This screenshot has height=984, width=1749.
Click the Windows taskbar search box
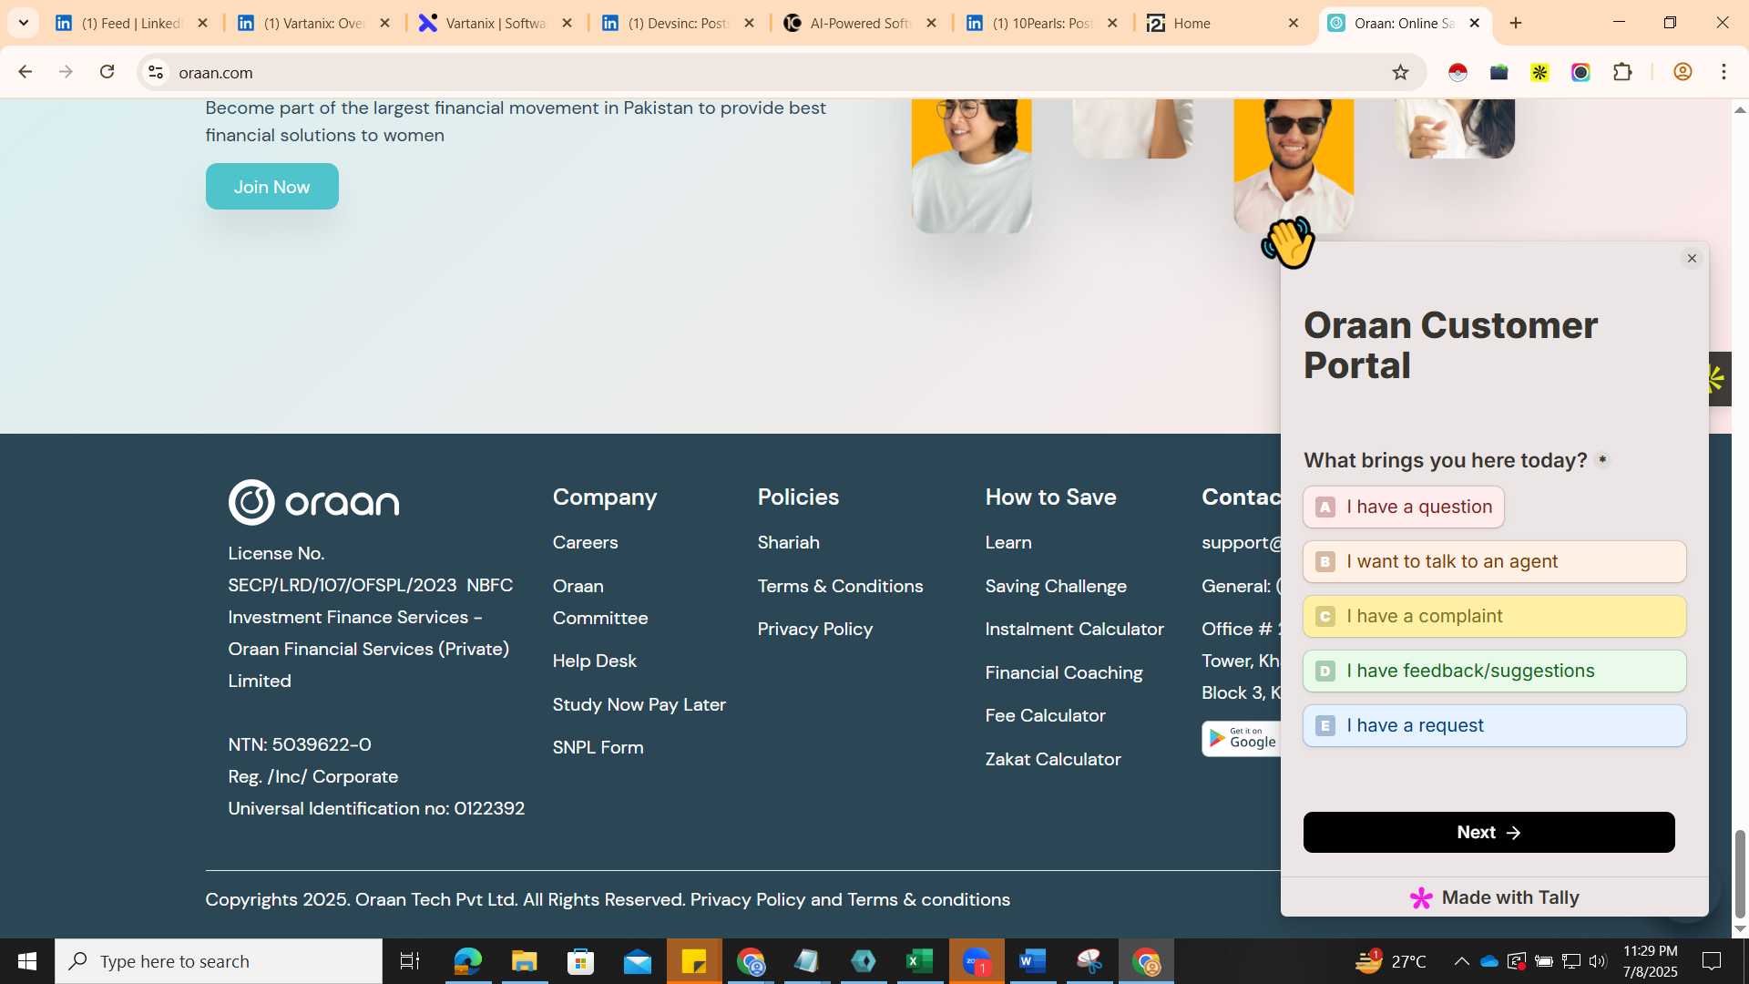pos(219,961)
